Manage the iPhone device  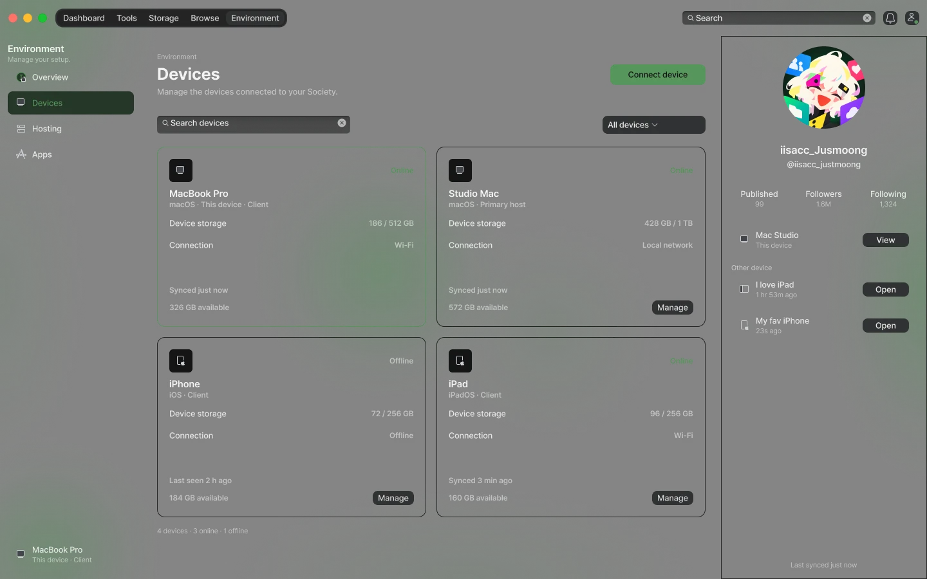393,498
